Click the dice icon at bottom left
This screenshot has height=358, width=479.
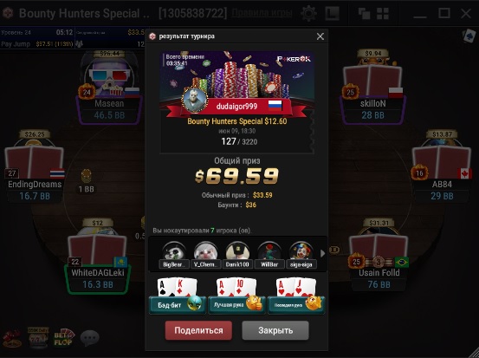[12, 338]
